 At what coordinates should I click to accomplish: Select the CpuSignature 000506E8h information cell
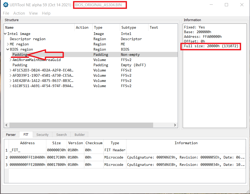[x=186, y=165]
